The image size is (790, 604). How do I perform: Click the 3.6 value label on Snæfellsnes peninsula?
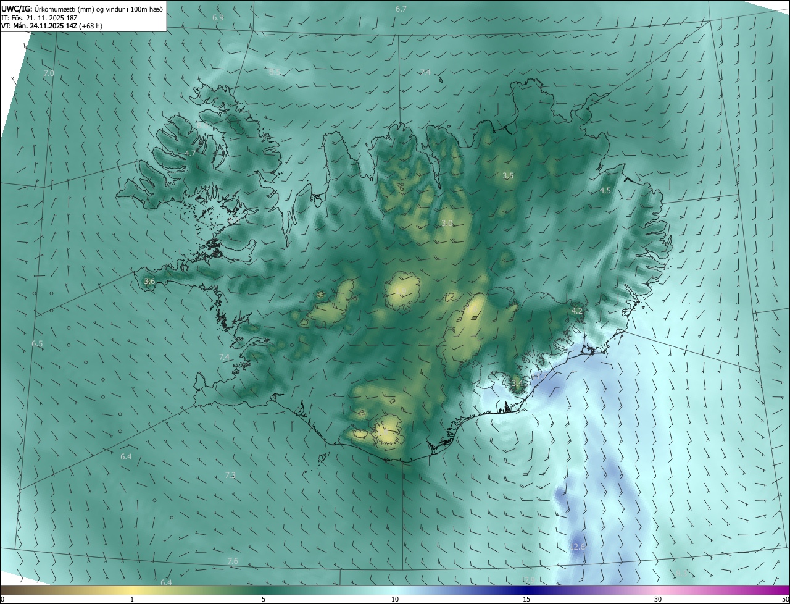click(x=149, y=282)
